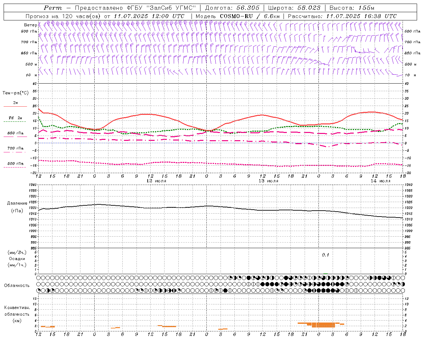Click the "0.1" precipitation value
Viewport: 422px width, 337px height.
325,255
